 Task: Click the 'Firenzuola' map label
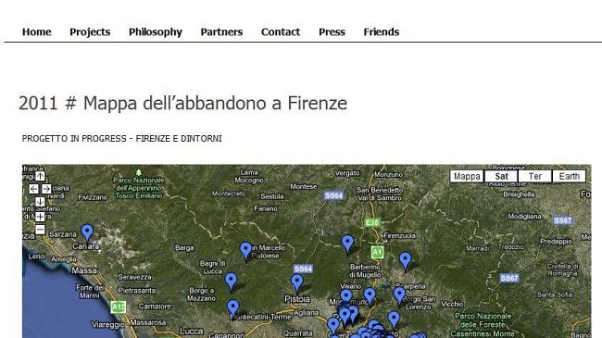point(399,235)
